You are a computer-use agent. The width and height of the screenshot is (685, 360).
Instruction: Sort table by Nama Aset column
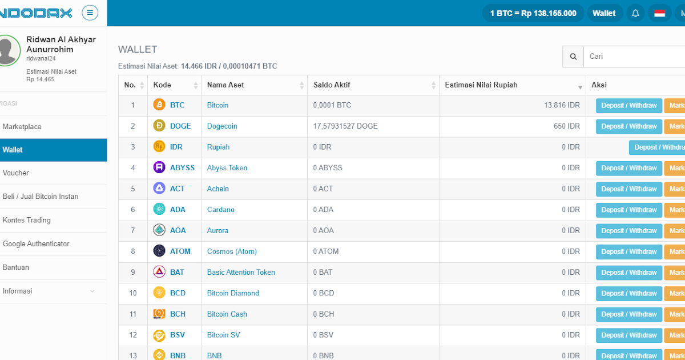point(254,85)
